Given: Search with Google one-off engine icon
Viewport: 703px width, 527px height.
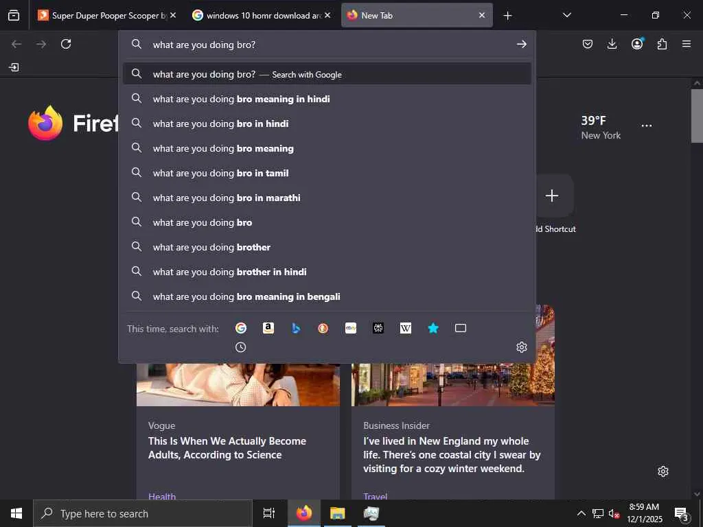Looking at the screenshot, I should (x=241, y=328).
